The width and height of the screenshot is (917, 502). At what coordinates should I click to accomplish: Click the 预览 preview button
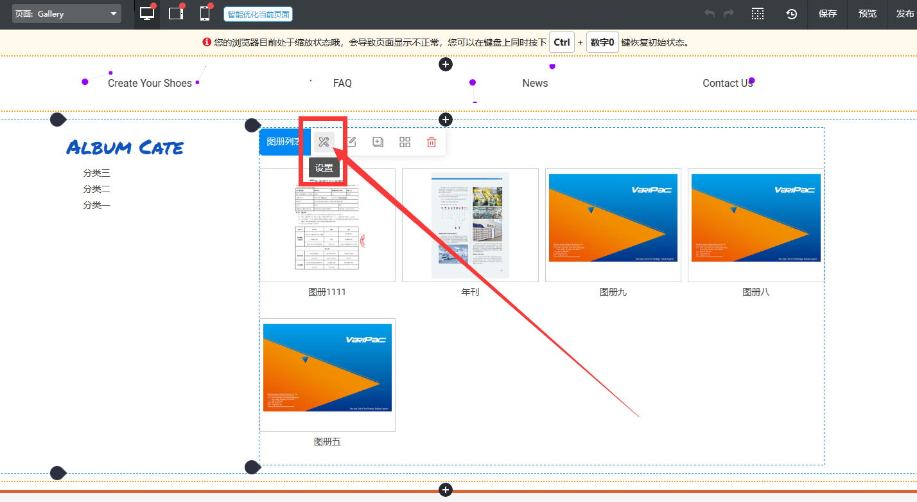coord(867,14)
